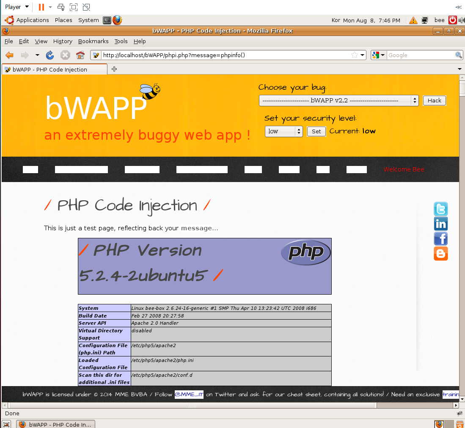The height and width of the screenshot is (428, 465).
Task: Click the training link in footer
Action: tap(451, 395)
